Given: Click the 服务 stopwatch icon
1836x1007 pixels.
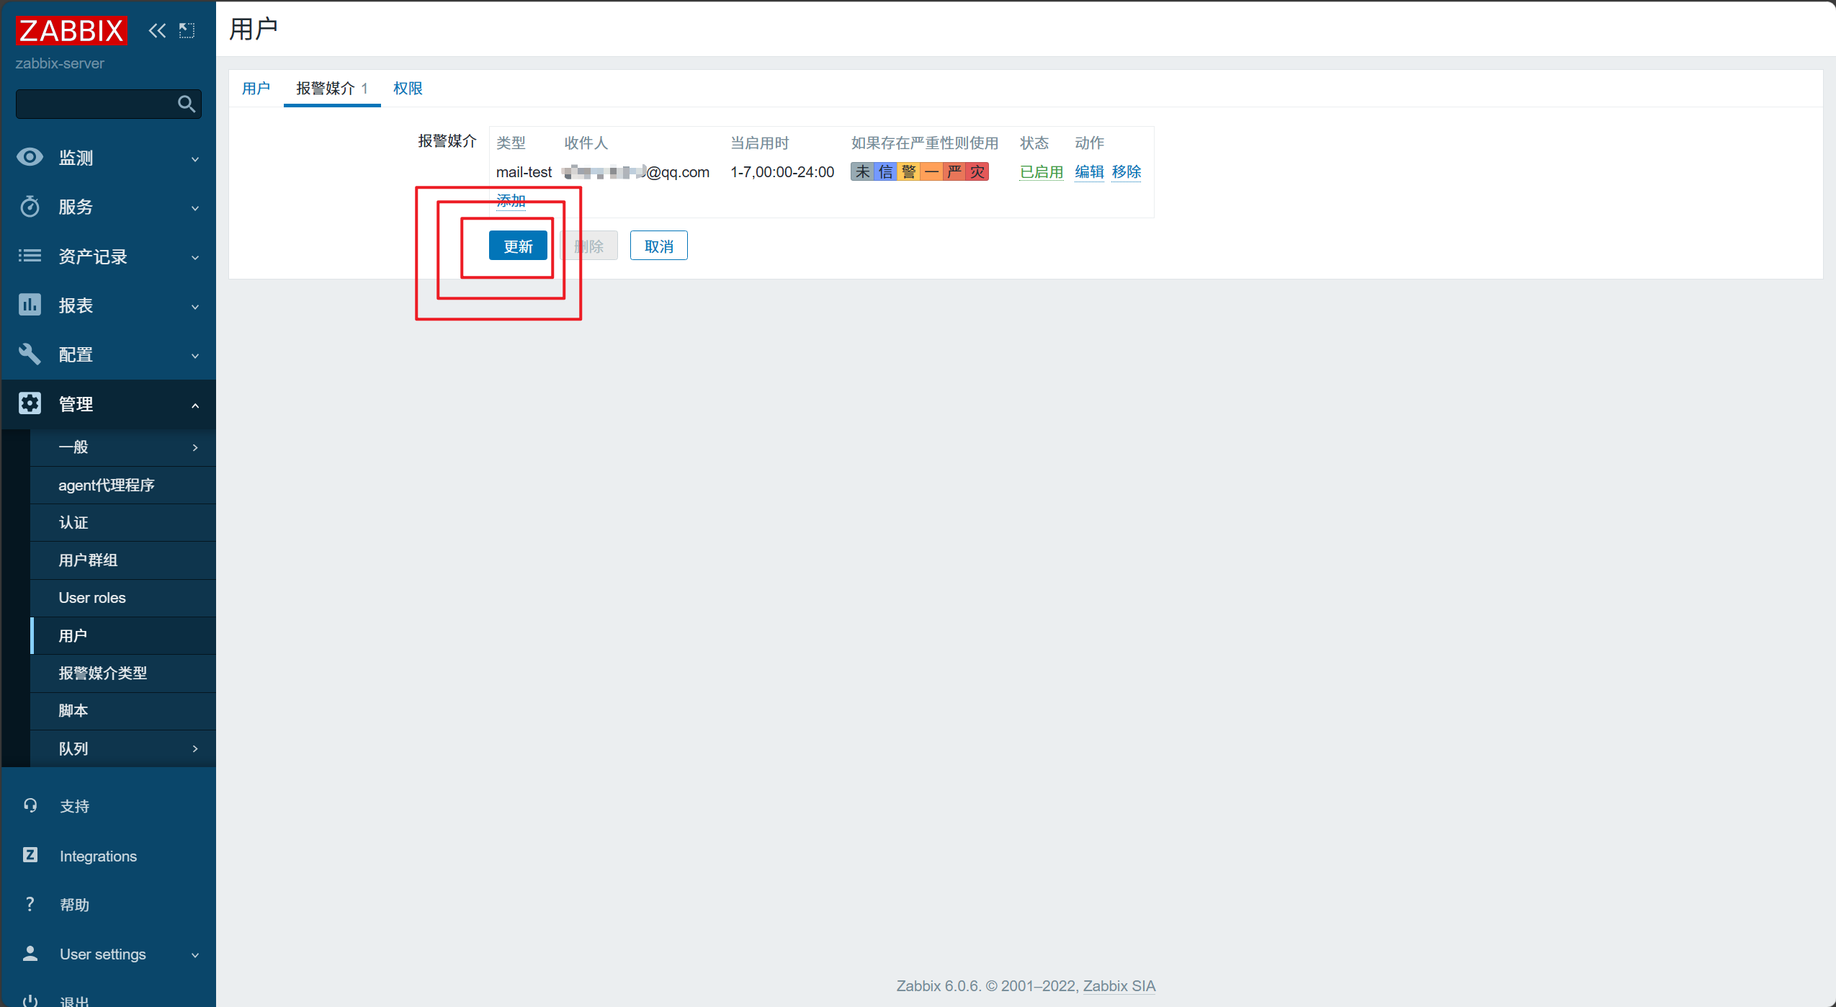Looking at the screenshot, I should [30, 207].
